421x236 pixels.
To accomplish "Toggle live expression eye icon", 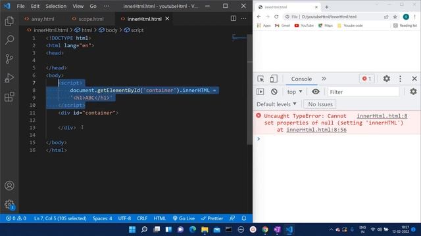I will [x=316, y=92].
